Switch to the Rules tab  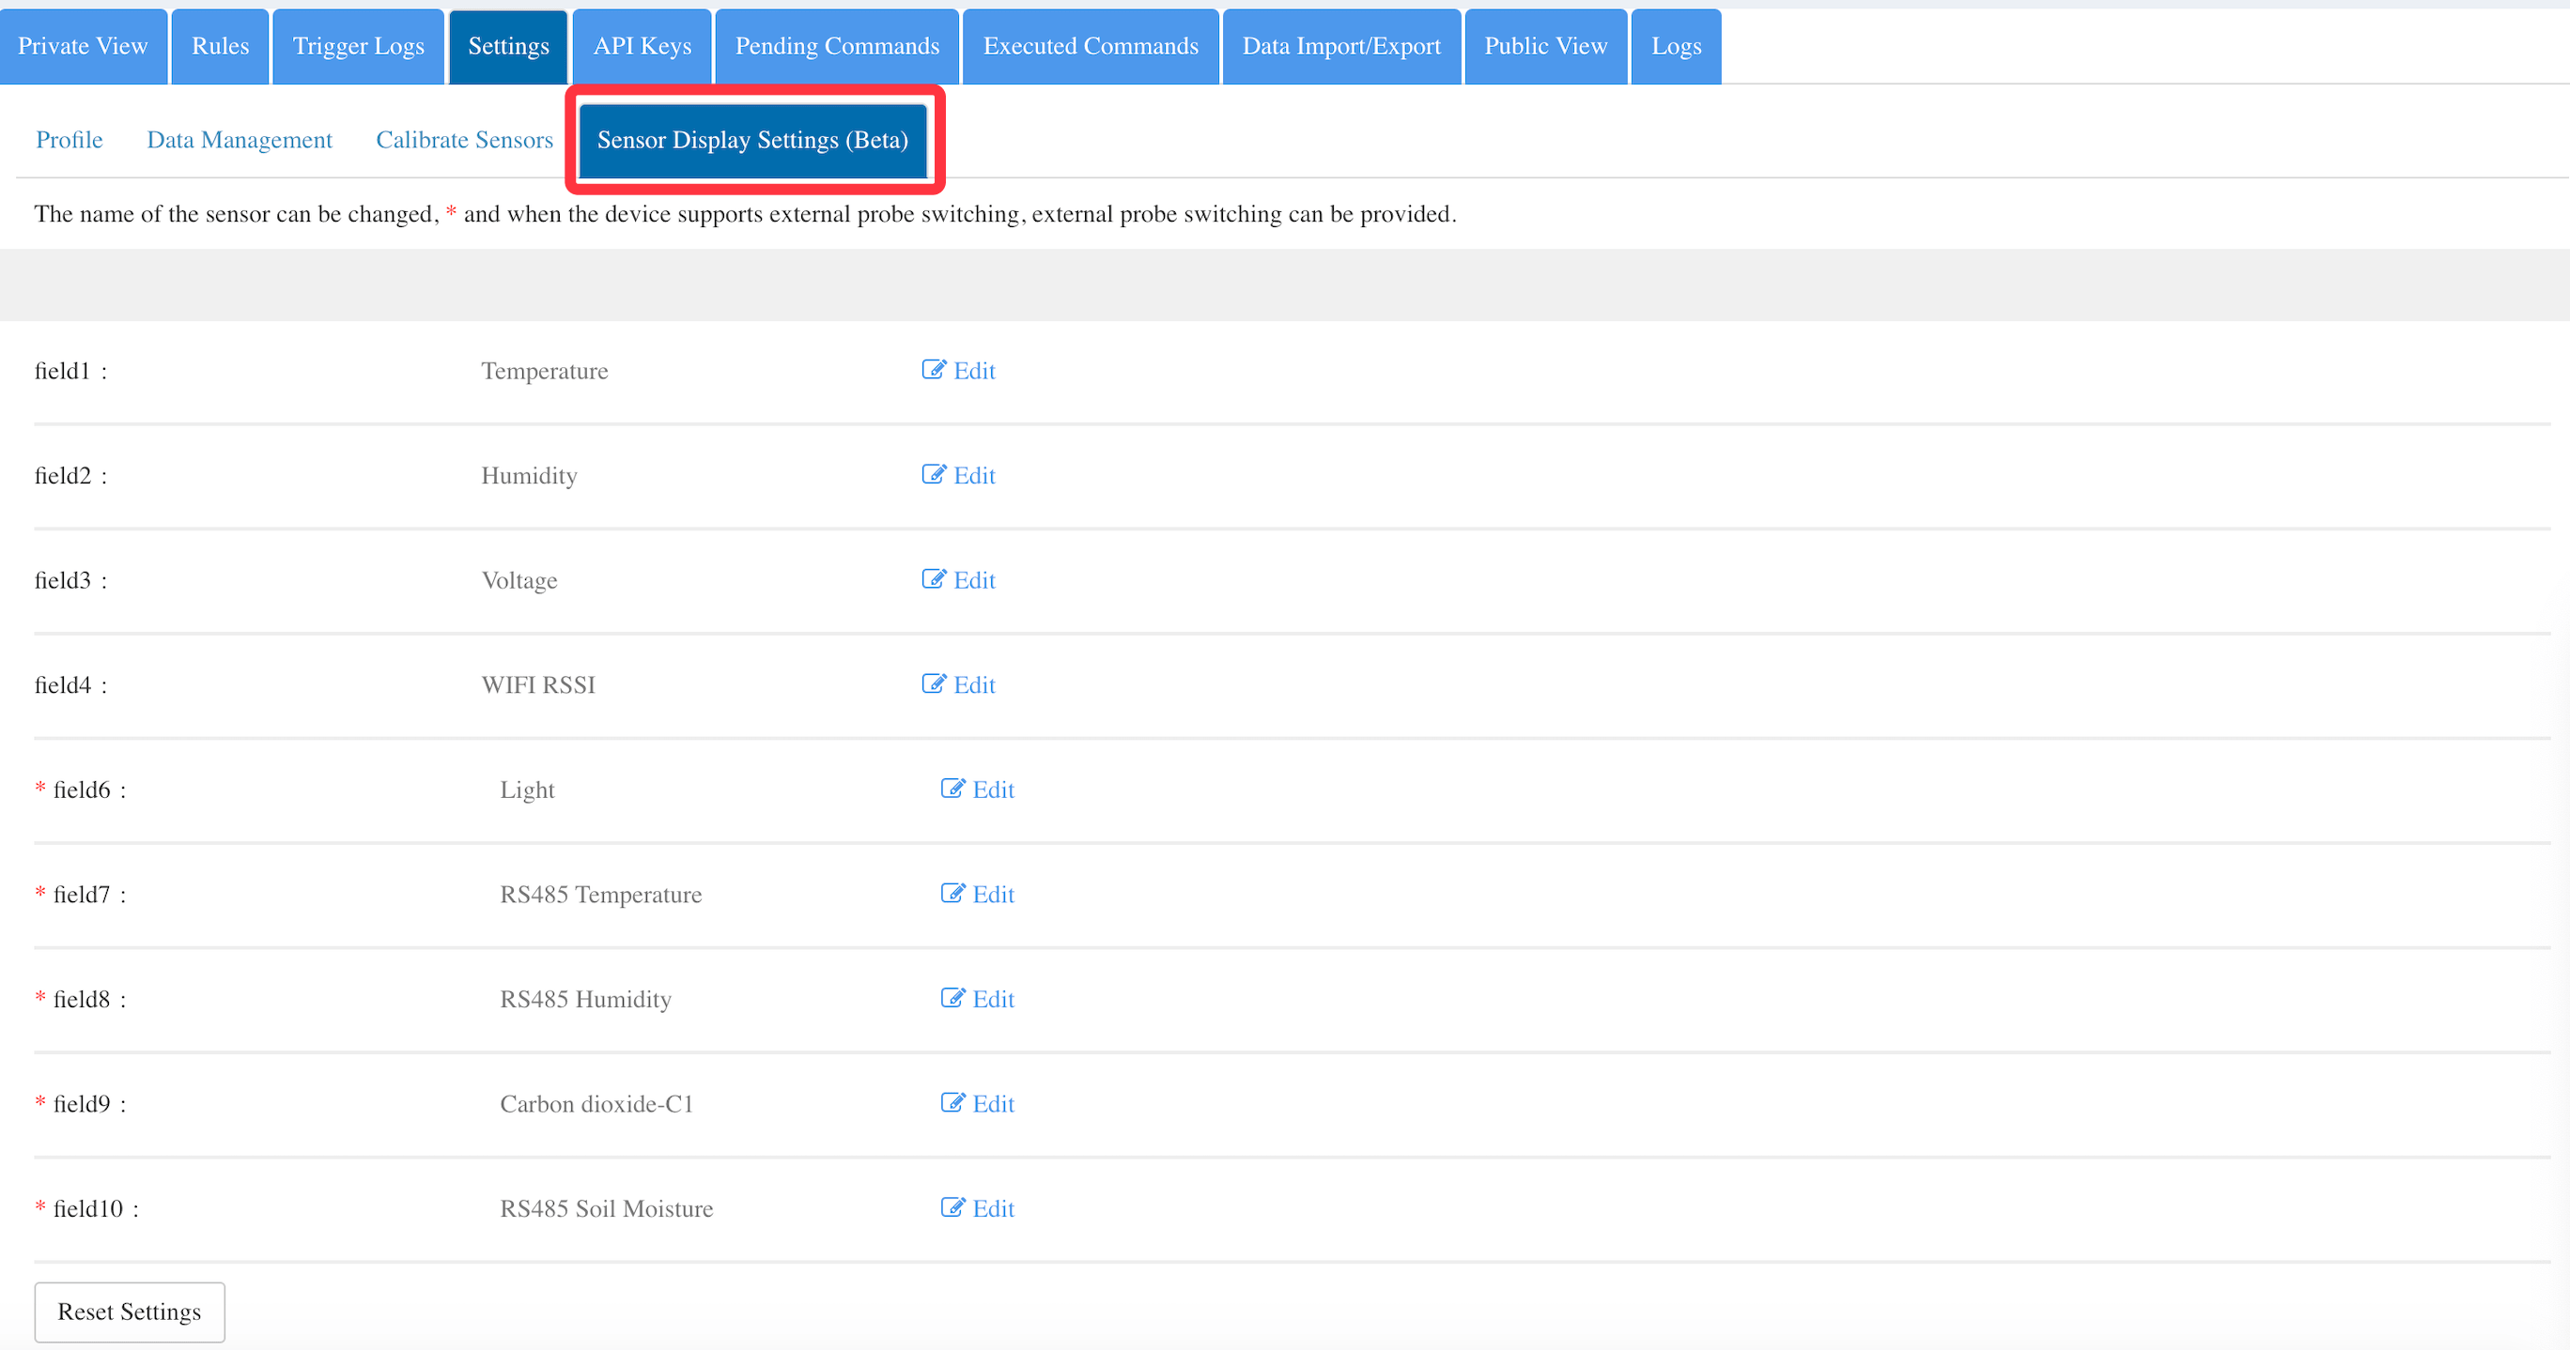[x=221, y=47]
